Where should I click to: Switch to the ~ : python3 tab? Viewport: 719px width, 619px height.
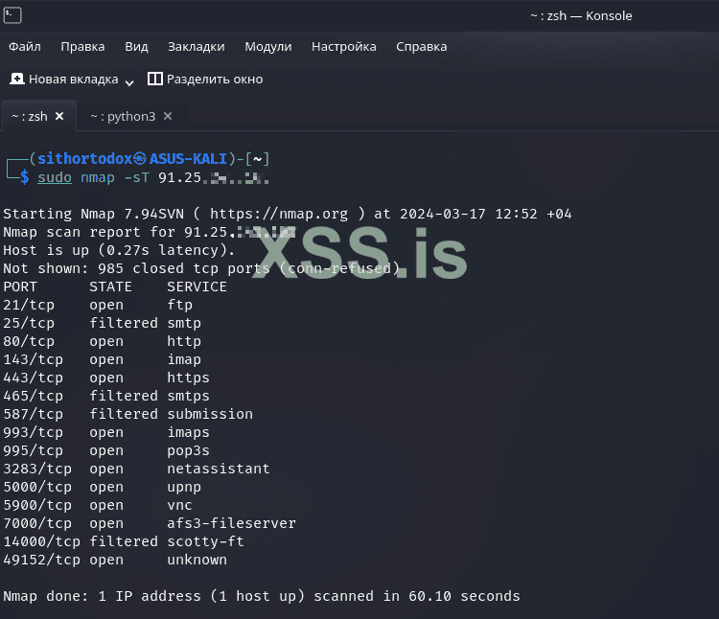click(123, 116)
